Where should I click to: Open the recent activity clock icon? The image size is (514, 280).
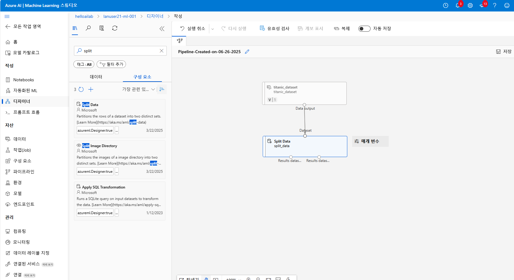[445, 5]
